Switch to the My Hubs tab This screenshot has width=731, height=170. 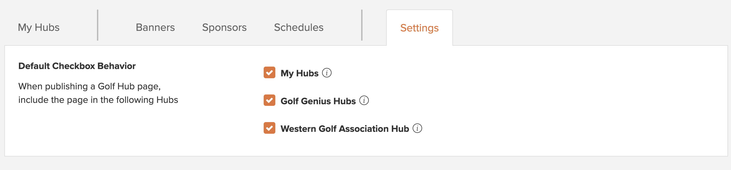click(39, 27)
